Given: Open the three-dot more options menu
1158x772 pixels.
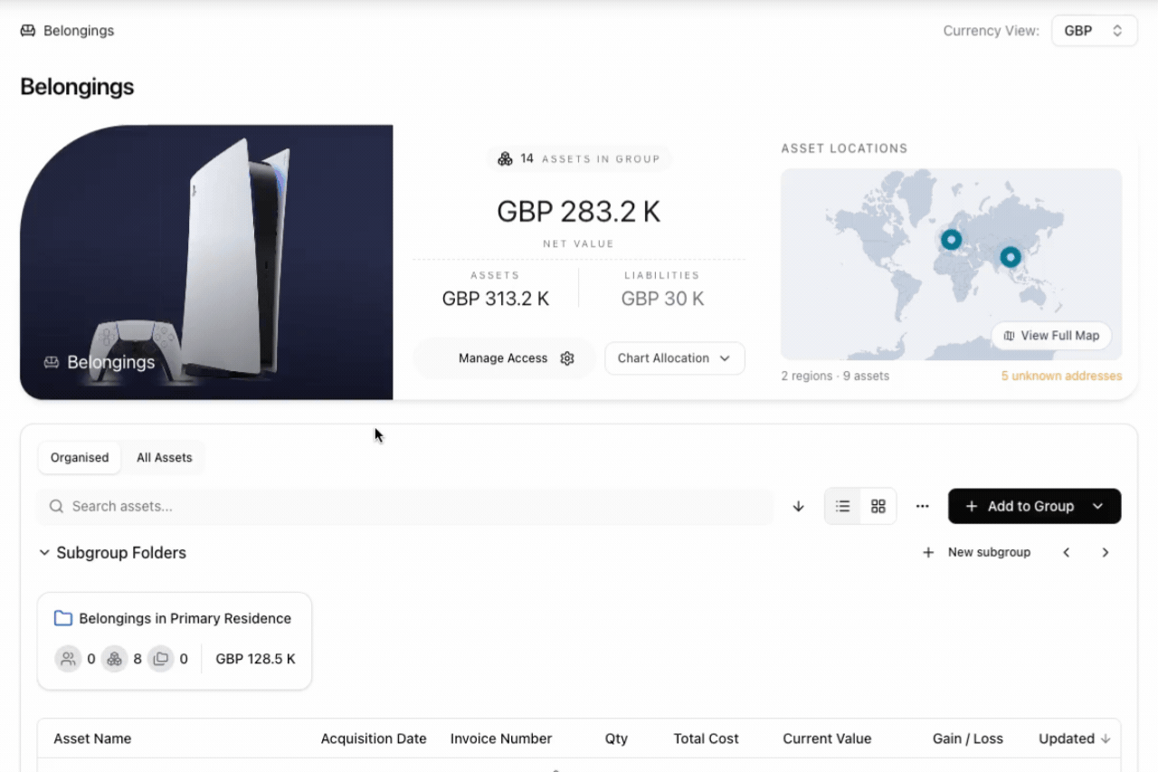Looking at the screenshot, I should click(922, 507).
